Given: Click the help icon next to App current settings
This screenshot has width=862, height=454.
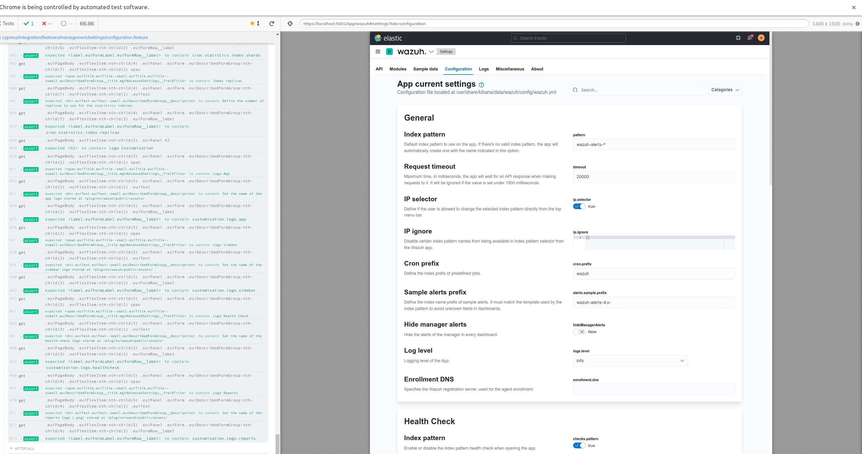Looking at the screenshot, I should [481, 84].
